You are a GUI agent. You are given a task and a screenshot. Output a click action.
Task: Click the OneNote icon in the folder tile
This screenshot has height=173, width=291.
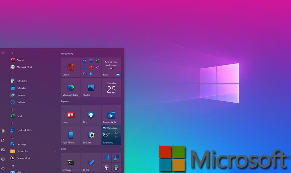click(97, 68)
